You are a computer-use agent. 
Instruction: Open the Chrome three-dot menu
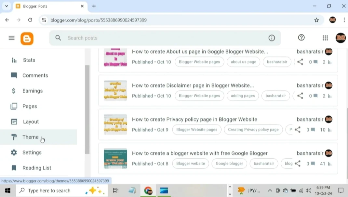pyautogui.click(x=344, y=20)
